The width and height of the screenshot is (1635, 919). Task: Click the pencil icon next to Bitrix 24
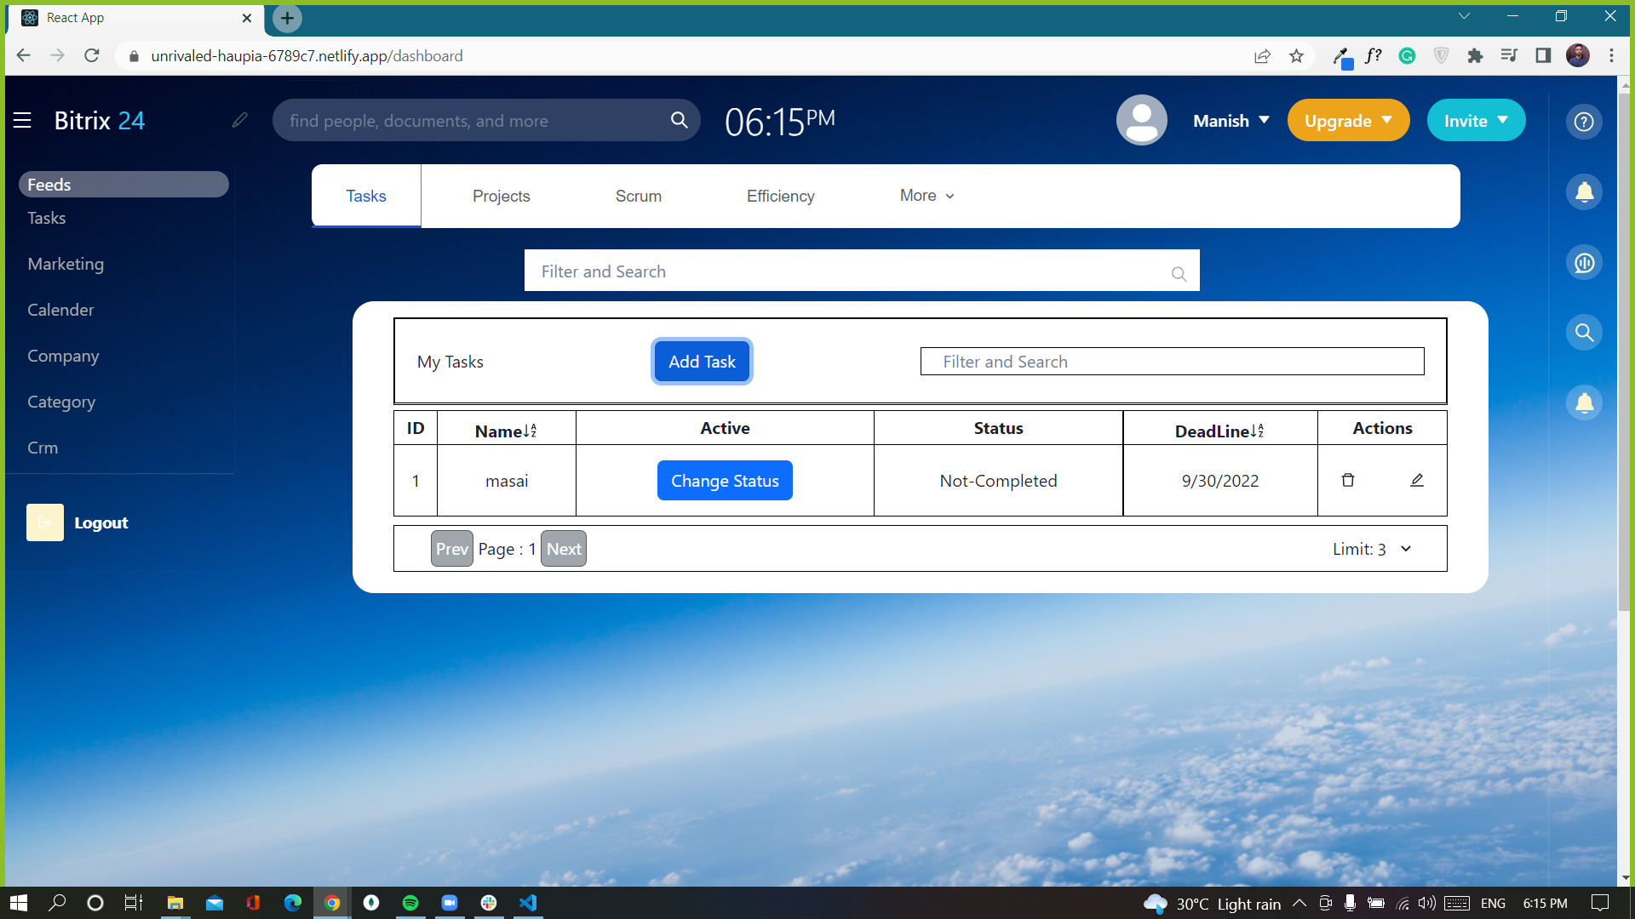coord(240,120)
